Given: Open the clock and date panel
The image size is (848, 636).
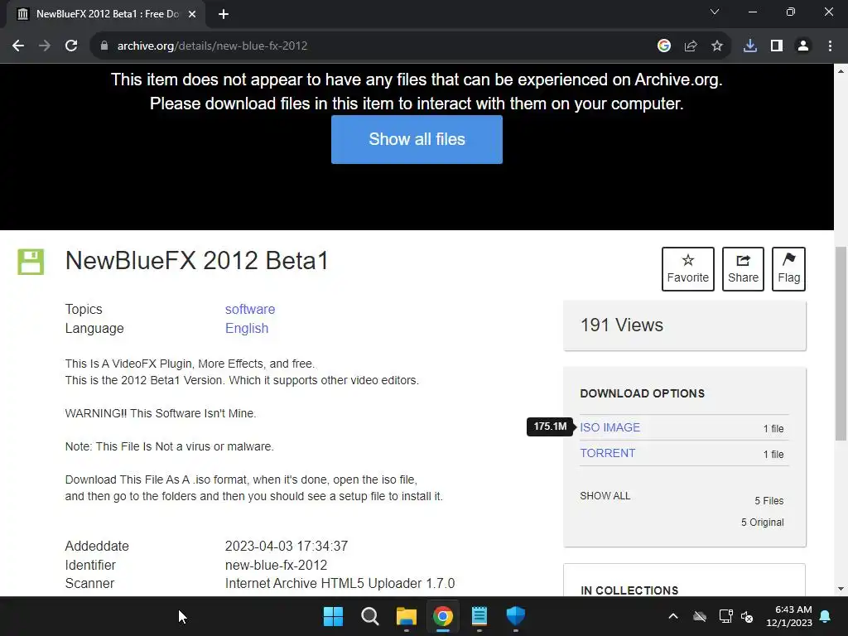Looking at the screenshot, I should coord(789,616).
